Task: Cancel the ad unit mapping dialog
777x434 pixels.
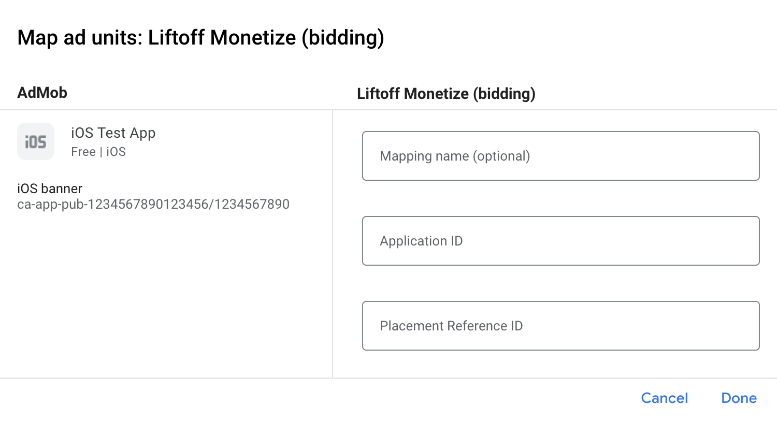Action: click(x=664, y=398)
